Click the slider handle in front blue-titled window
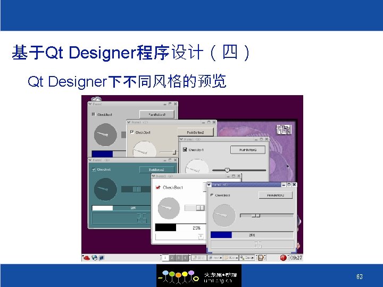This screenshot has height=287, width=383. [256, 215]
